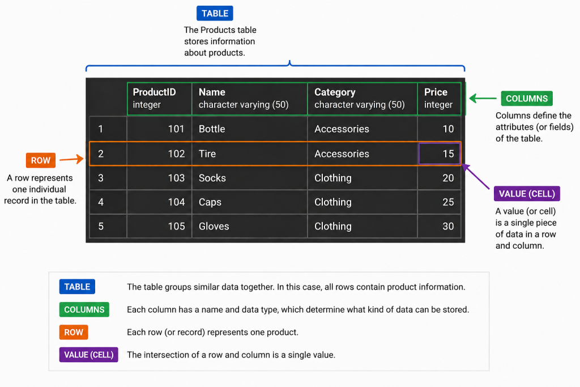Select the Price column header

[440, 99]
